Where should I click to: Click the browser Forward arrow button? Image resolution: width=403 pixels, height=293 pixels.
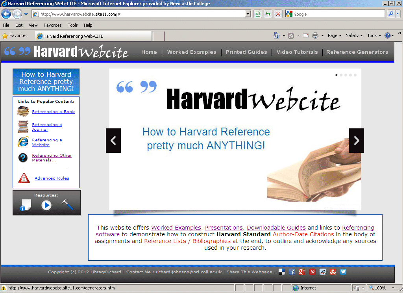click(x=17, y=14)
